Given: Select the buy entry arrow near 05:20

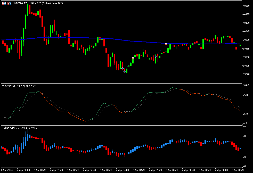Looking at the screenshot, I should [156, 57].
